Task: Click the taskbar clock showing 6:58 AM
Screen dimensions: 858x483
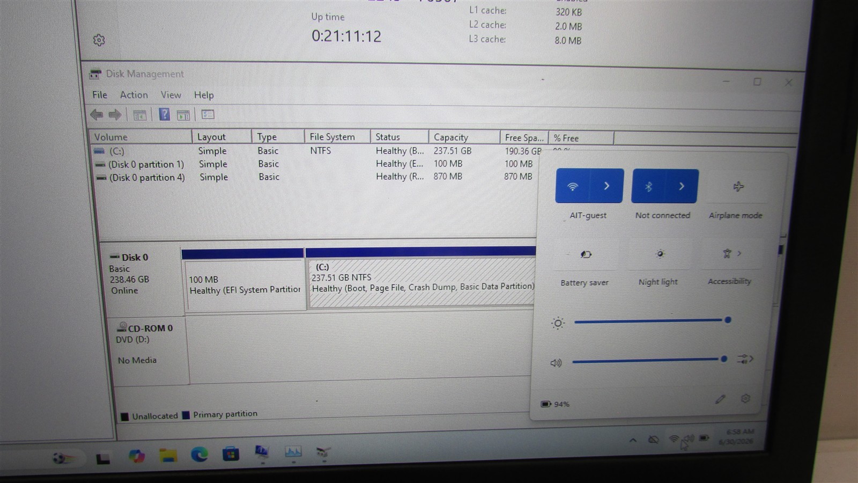Action: tap(737, 436)
